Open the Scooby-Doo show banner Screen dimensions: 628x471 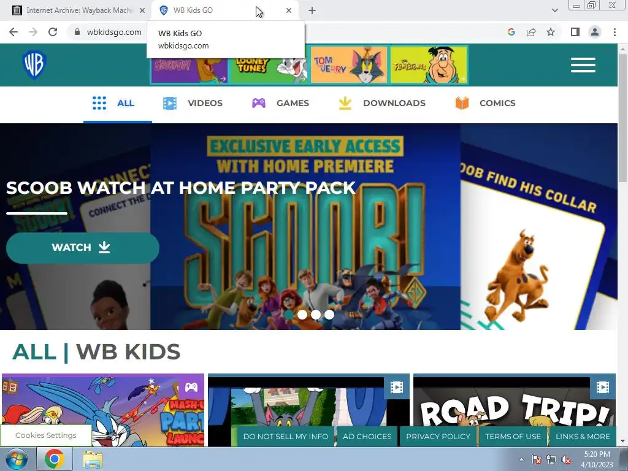189,71
